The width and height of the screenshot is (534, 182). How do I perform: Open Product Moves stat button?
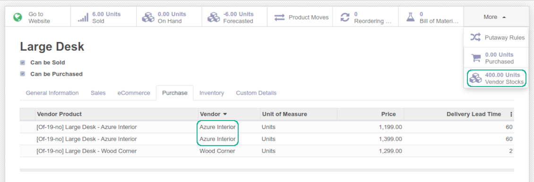point(300,17)
